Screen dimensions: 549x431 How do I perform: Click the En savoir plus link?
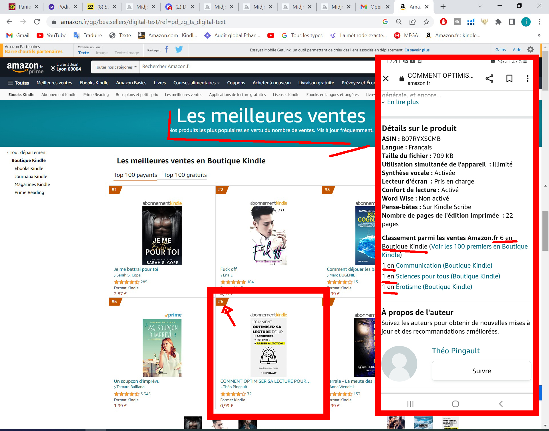417,50
